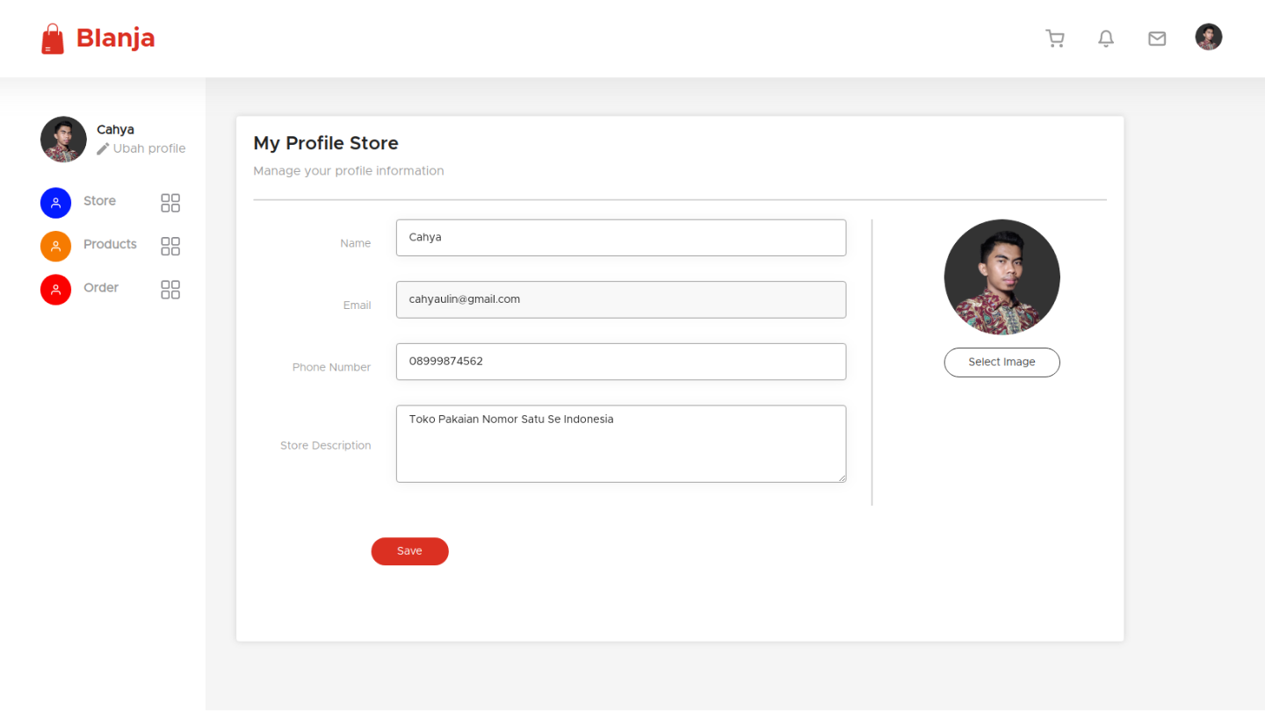Select the orange Products icon
Screen dimensions: 1265x711
[55, 246]
